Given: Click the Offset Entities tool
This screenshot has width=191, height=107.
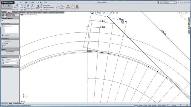Looking at the screenshot, I should (38, 7).
